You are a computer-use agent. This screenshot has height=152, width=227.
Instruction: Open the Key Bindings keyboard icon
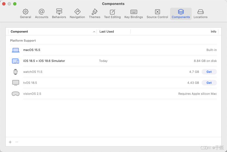tap(134, 12)
